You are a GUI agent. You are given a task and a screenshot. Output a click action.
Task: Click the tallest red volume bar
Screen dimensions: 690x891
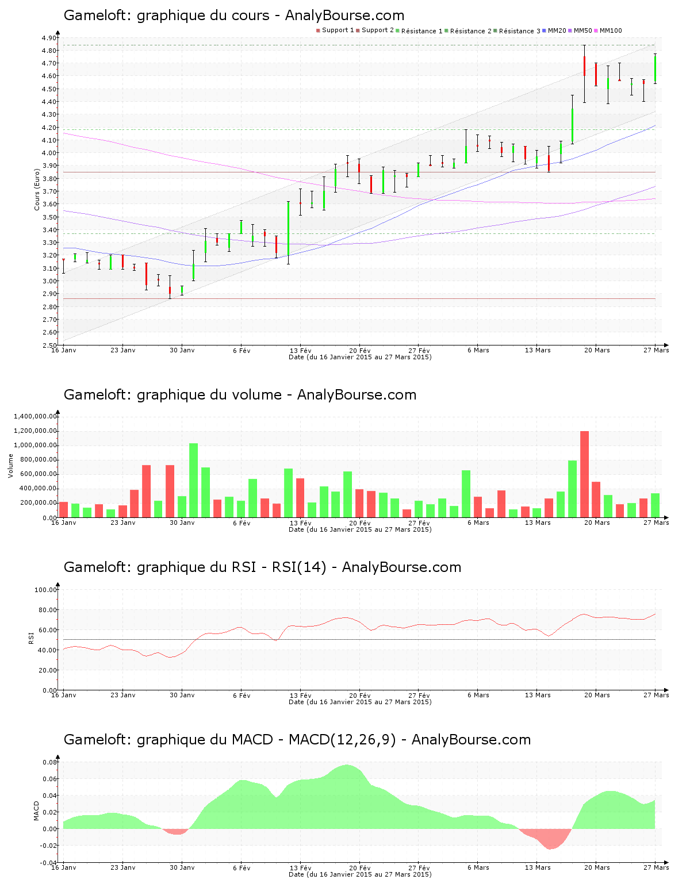pyautogui.click(x=584, y=474)
